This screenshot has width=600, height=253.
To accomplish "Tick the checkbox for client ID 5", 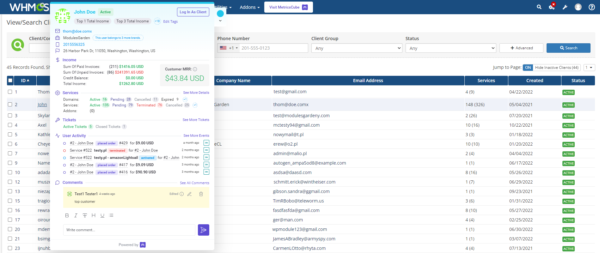I will [10, 135].
